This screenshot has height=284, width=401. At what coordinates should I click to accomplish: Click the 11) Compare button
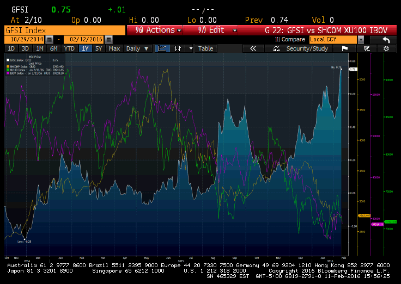290,40
